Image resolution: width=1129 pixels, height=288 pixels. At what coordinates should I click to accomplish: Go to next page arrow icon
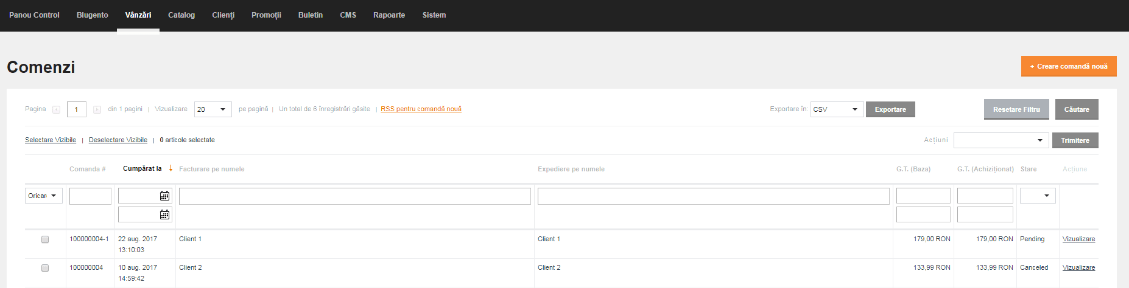(x=97, y=109)
